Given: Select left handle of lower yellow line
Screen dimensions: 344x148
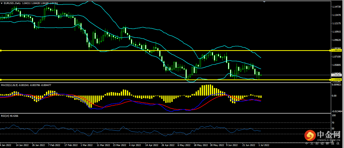Looking at the screenshot, I should (1, 80).
